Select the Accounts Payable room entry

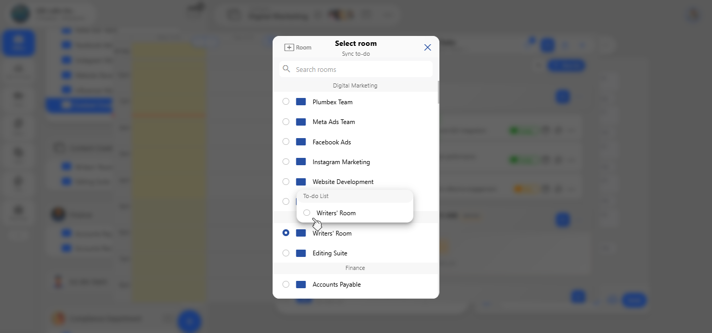click(x=355, y=284)
